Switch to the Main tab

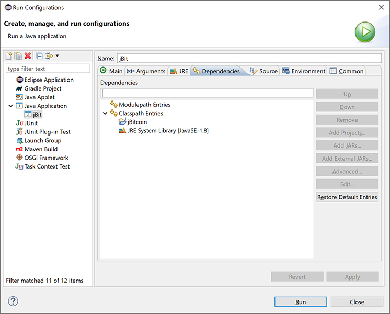111,71
